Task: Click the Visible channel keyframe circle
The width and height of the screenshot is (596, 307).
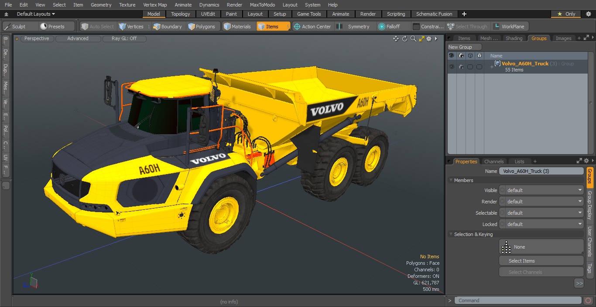Action: (x=502, y=190)
